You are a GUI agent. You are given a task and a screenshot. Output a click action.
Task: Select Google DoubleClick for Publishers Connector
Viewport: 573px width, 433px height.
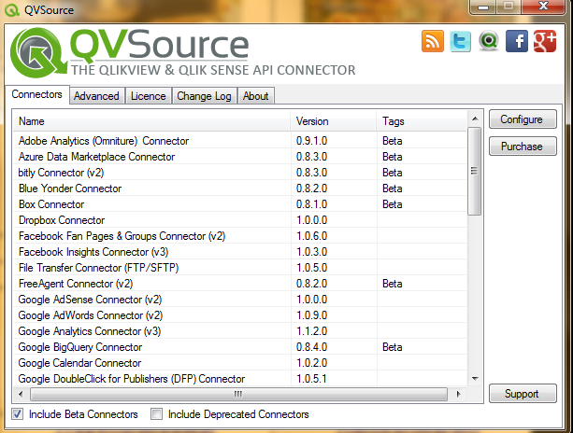[240, 379]
